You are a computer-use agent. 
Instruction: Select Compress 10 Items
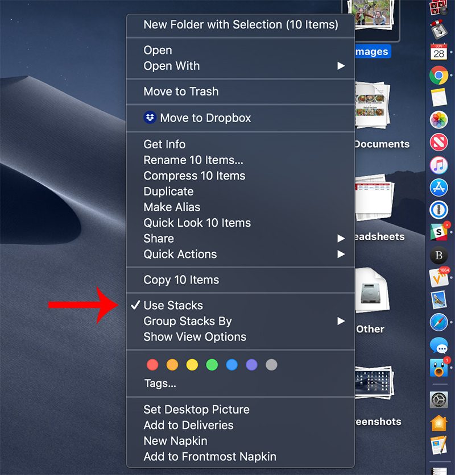coord(193,176)
